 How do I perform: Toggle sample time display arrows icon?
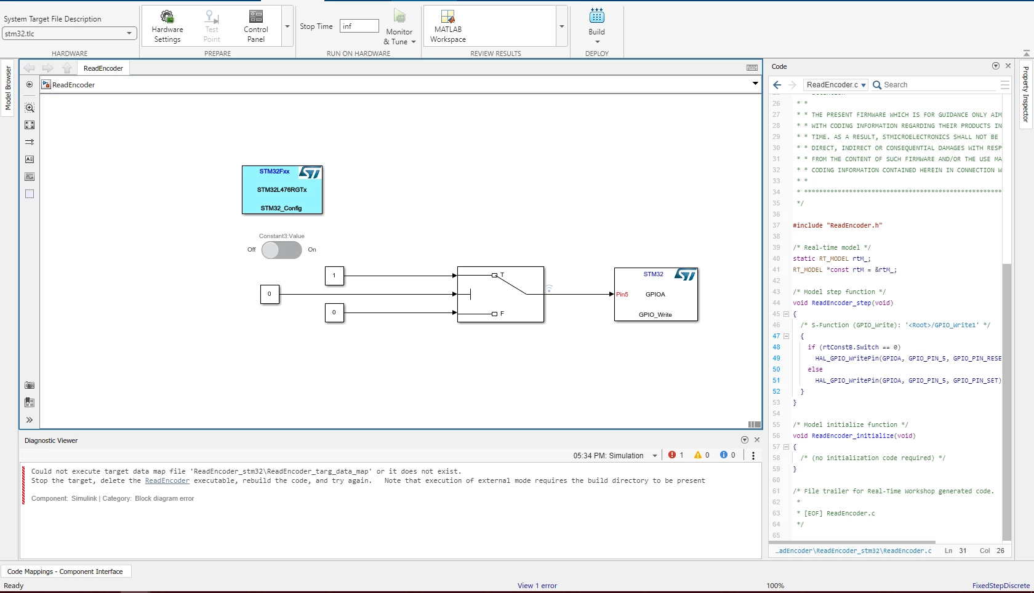pos(30,142)
